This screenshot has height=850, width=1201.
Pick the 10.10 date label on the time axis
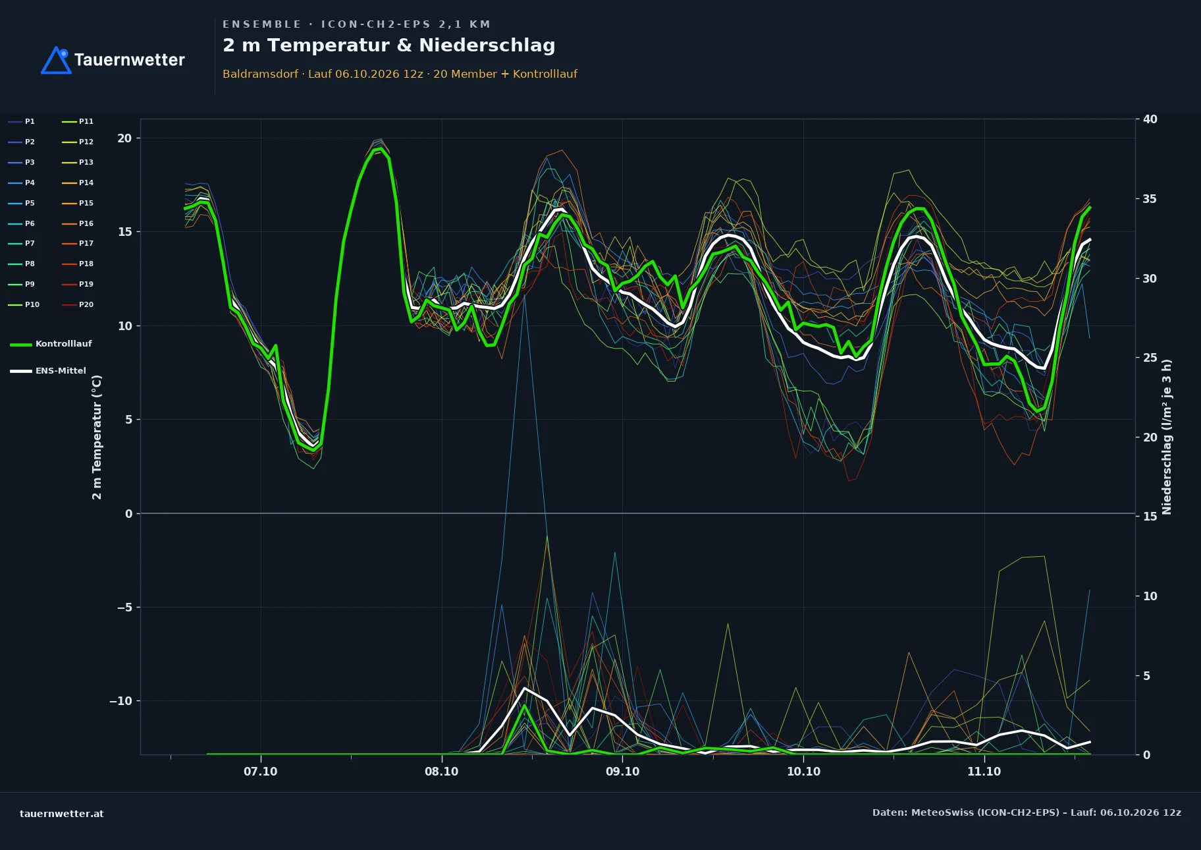tap(803, 772)
